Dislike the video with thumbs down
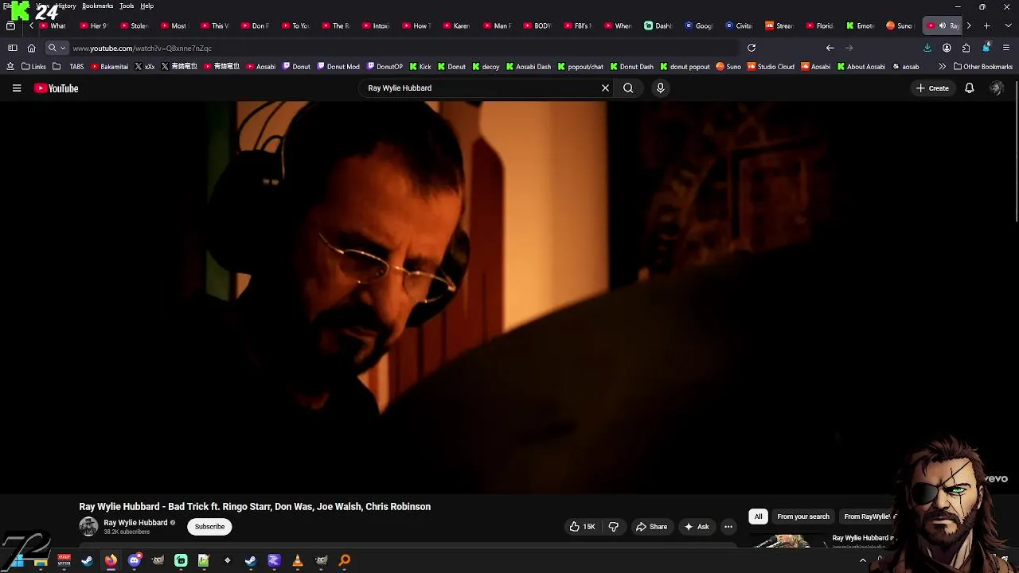Screen dimensions: 1019x573 (613, 527)
